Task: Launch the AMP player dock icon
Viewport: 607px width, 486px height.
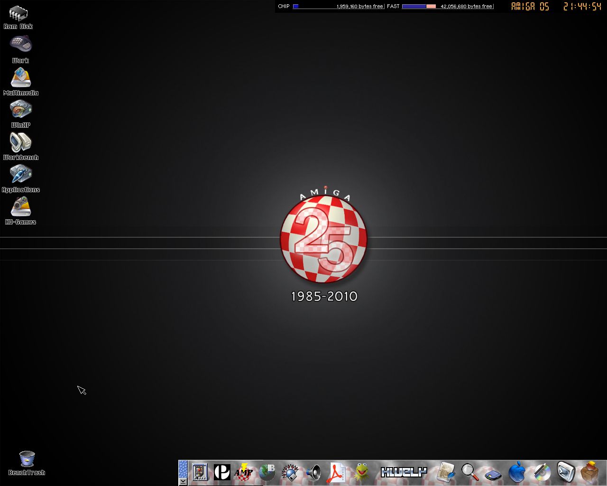Action: [x=244, y=472]
